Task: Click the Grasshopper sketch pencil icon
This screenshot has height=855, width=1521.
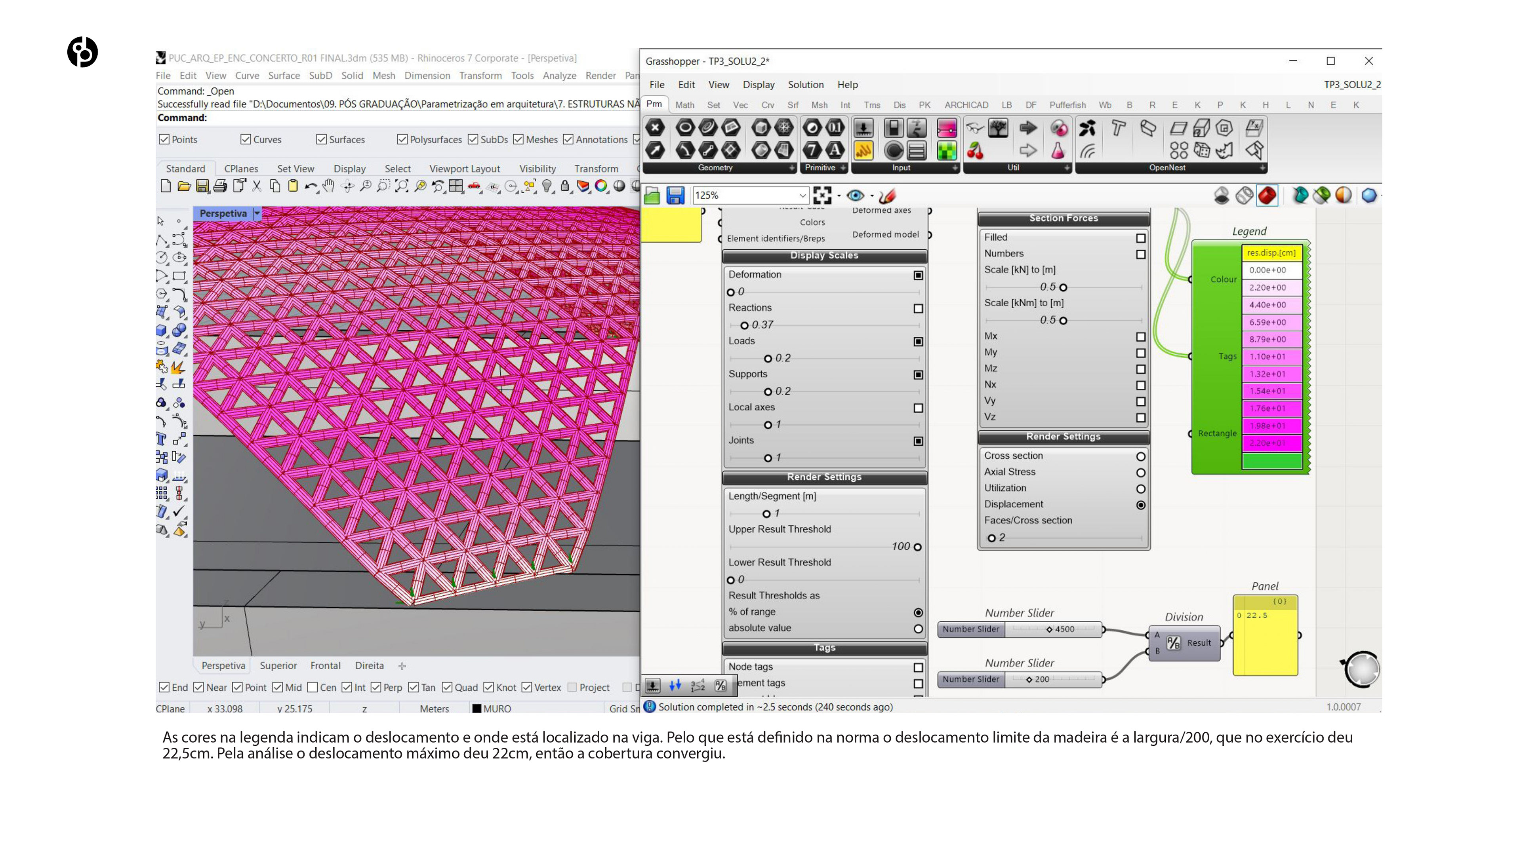Action: (887, 195)
